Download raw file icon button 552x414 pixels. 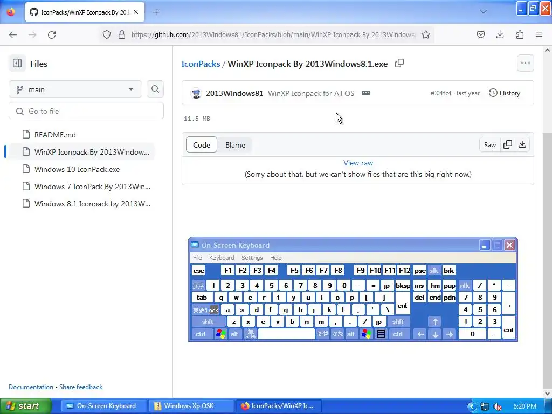click(522, 144)
